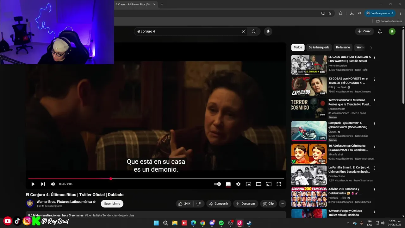
Task: Open new browser tab
Action: coord(162,4)
